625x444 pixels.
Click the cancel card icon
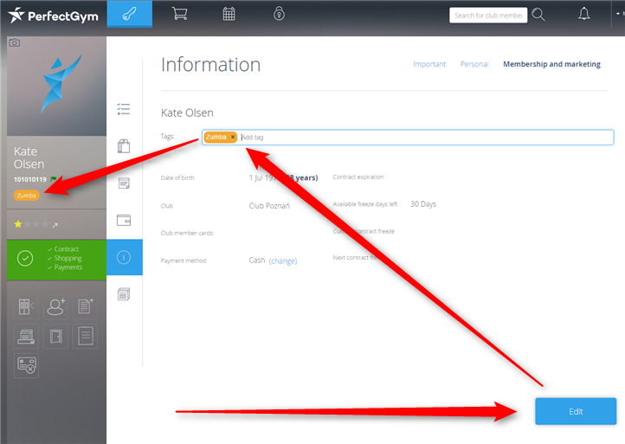pyautogui.click(x=27, y=366)
